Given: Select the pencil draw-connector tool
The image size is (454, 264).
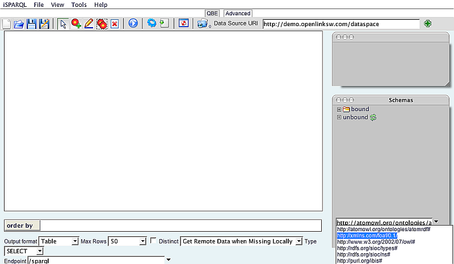Looking at the screenshot, I should click(x=89, y=24).
